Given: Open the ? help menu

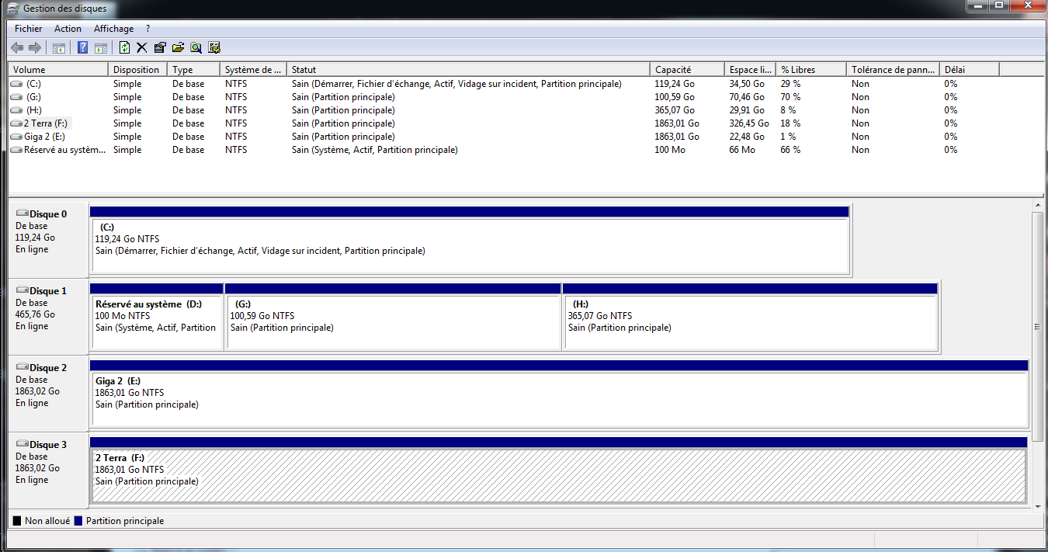Looking at the screenshot, I should pyautogui.click(x=147, y=29).
